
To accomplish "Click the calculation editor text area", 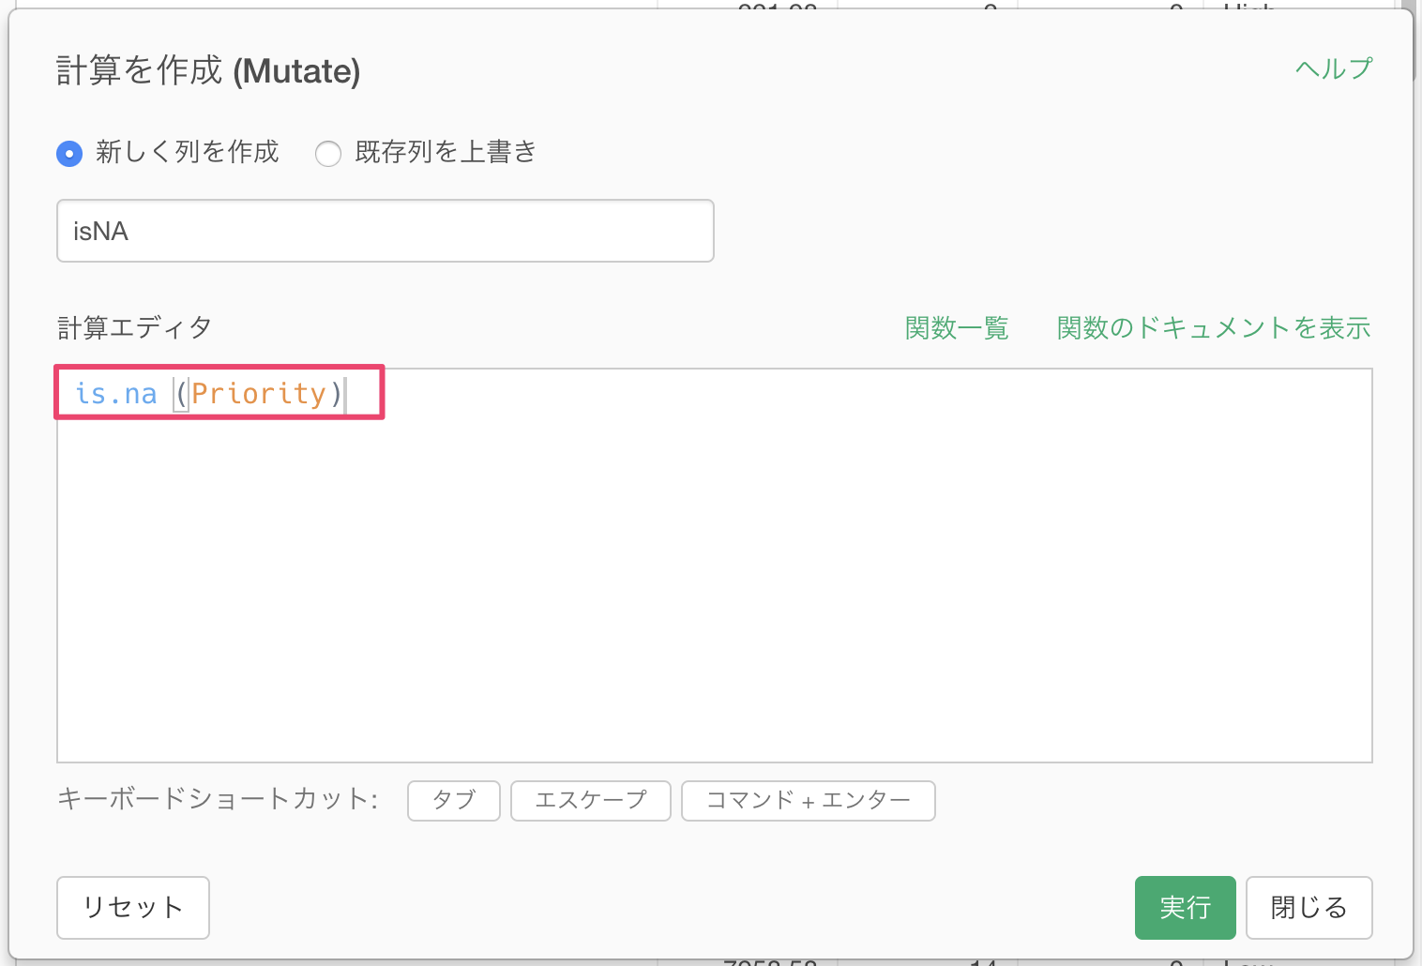I will pyautogui.click(x=715, y=566).
